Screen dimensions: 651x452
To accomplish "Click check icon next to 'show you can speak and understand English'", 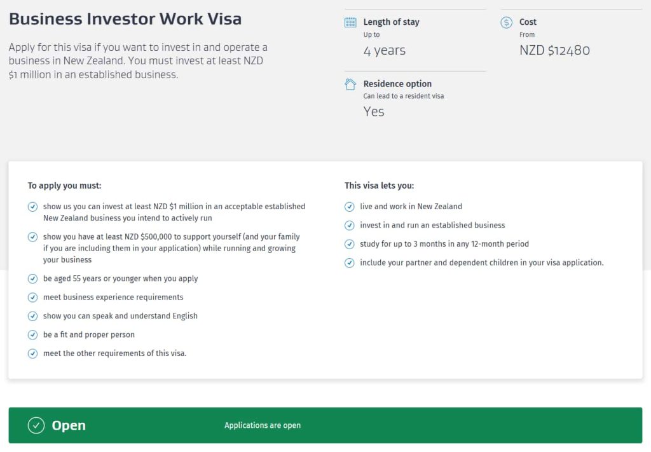I will [33, 316].
